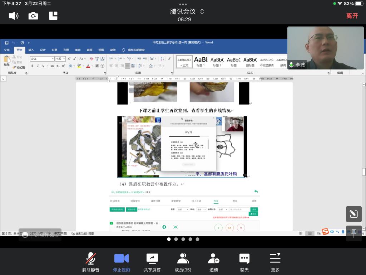The width and height of the screenshot is (366, 275).
Task: Tap the speaker audio output icon
Action: pyautogui.click(x=14, y=16)
